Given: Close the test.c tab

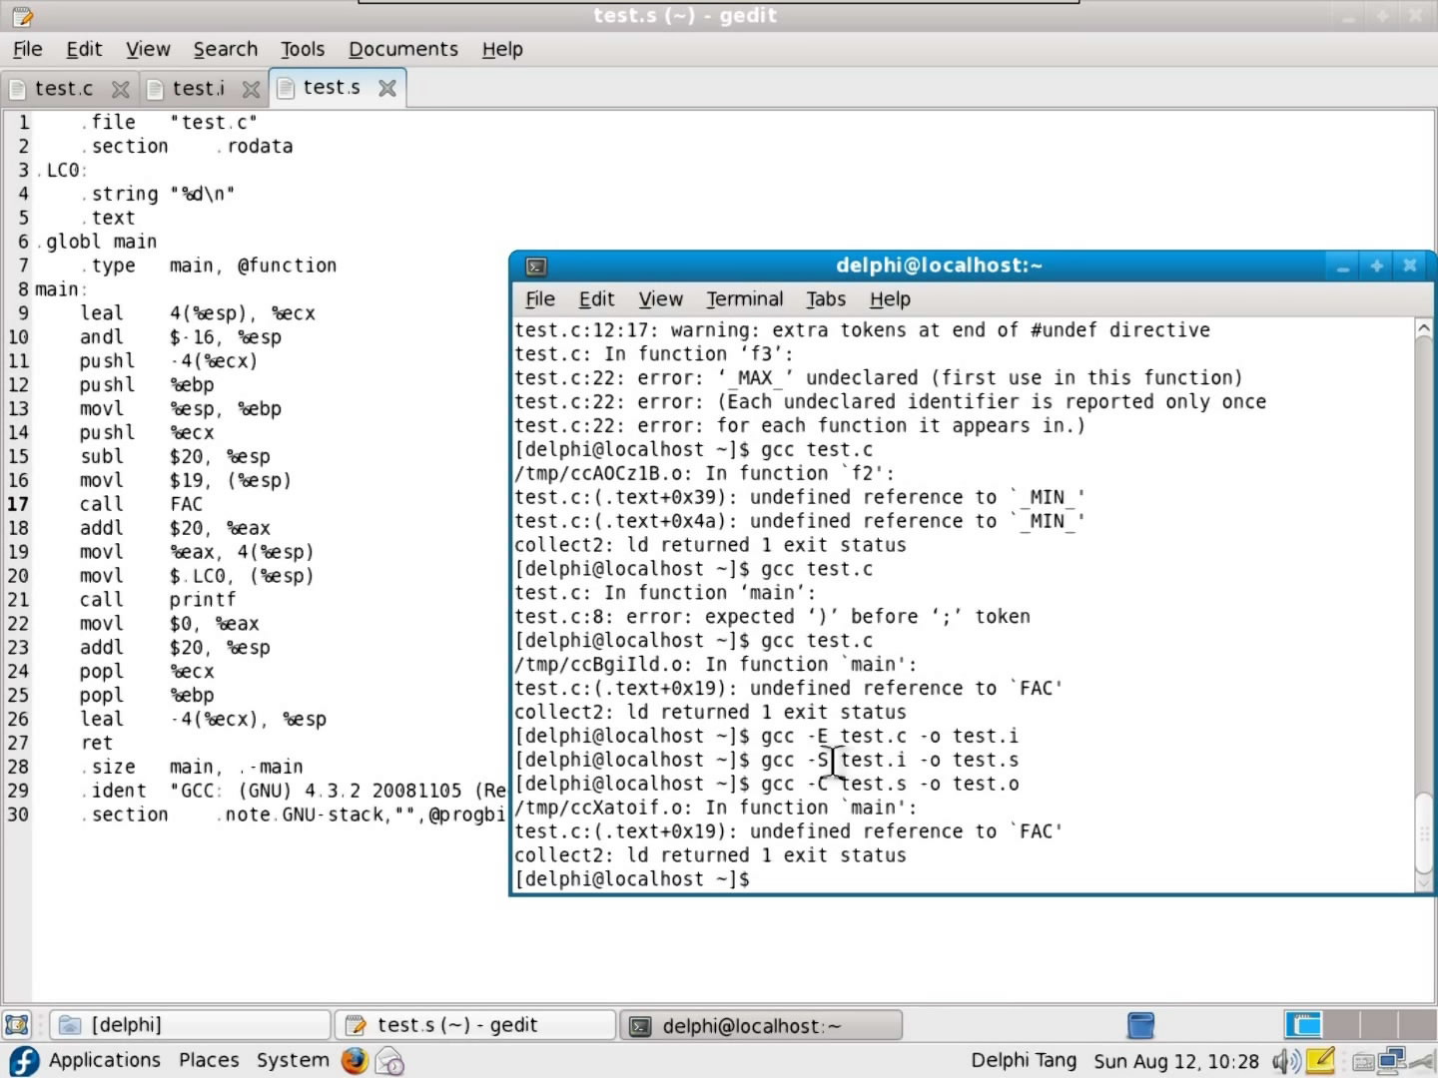Looking at the screenshot, I should 121,90.
